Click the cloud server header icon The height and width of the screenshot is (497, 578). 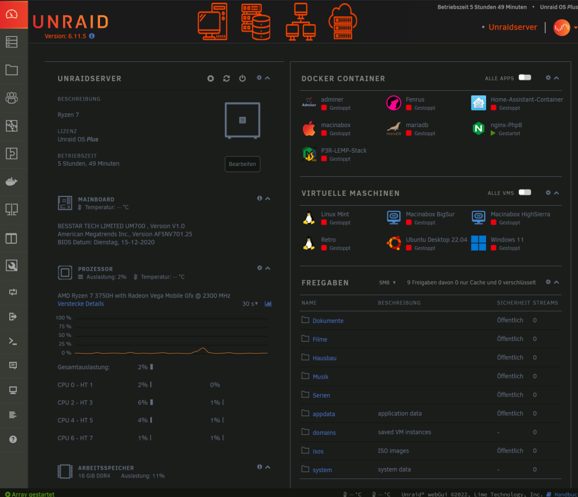pyautogui.click(x=343, y=21)
